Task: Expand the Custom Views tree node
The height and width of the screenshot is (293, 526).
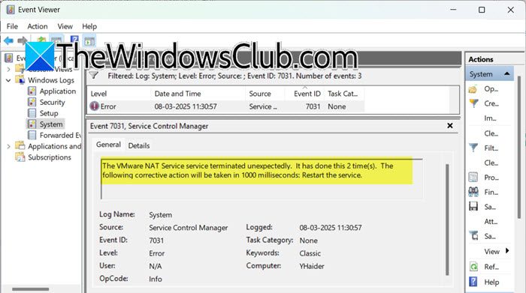Action: [9, 69]
